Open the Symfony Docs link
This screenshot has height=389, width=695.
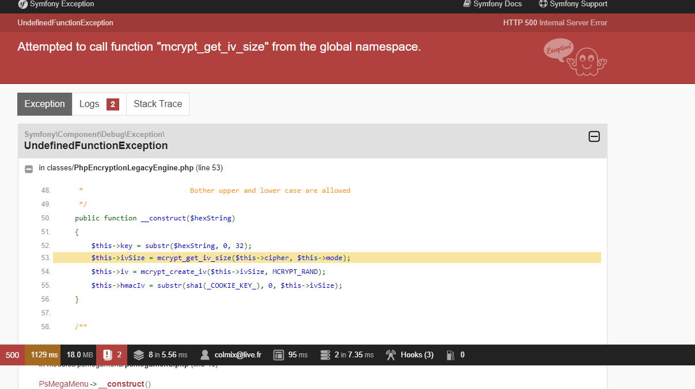492,4
